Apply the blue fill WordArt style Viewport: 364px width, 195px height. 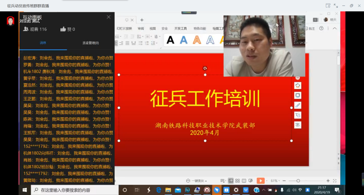coord(184,40)
